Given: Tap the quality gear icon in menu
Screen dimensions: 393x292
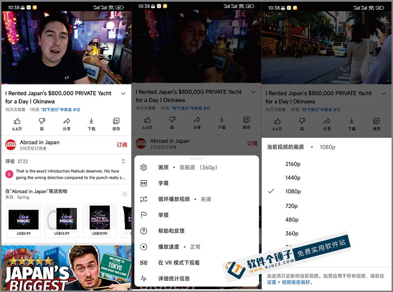Looking at the screenshot, I should point(144,167).
